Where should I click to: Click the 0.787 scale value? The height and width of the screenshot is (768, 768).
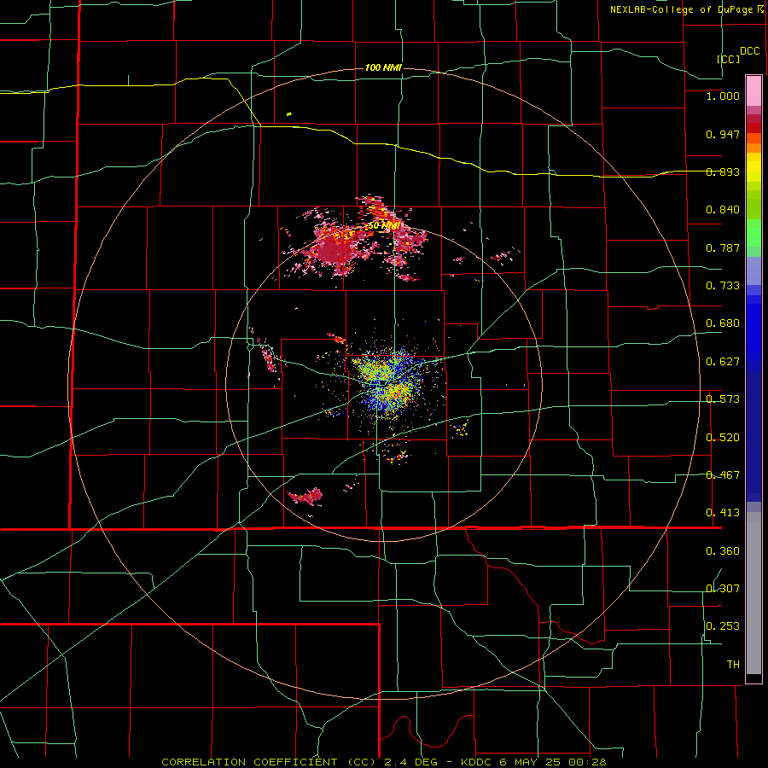point(723,247)
